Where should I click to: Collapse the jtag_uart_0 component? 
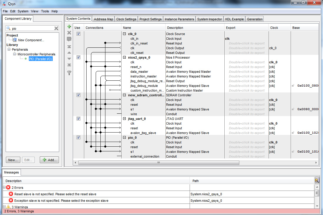pyautogui.click(x=125, y=118)
